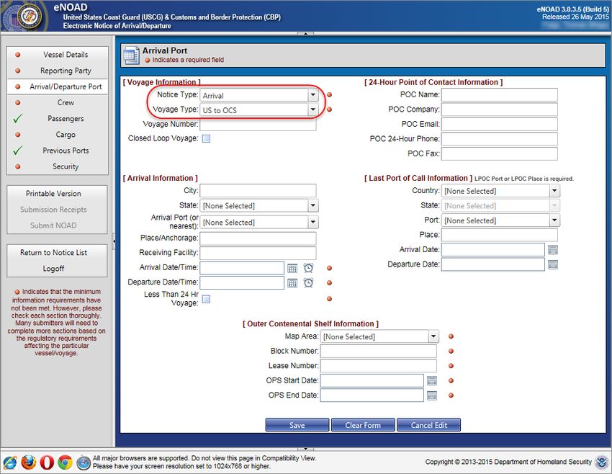Viewport: 612px width, 474px height.
Task: Click the POC Email input field
Action: pos(499,125)
